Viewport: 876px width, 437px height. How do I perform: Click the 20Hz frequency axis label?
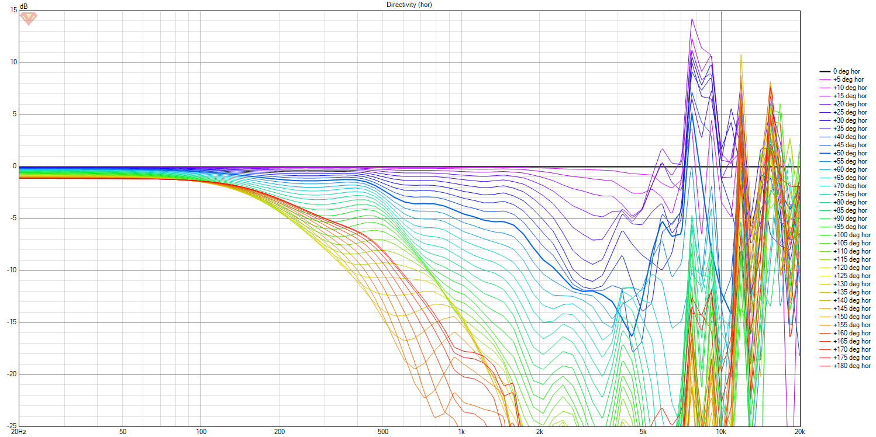tap(19, 432)
